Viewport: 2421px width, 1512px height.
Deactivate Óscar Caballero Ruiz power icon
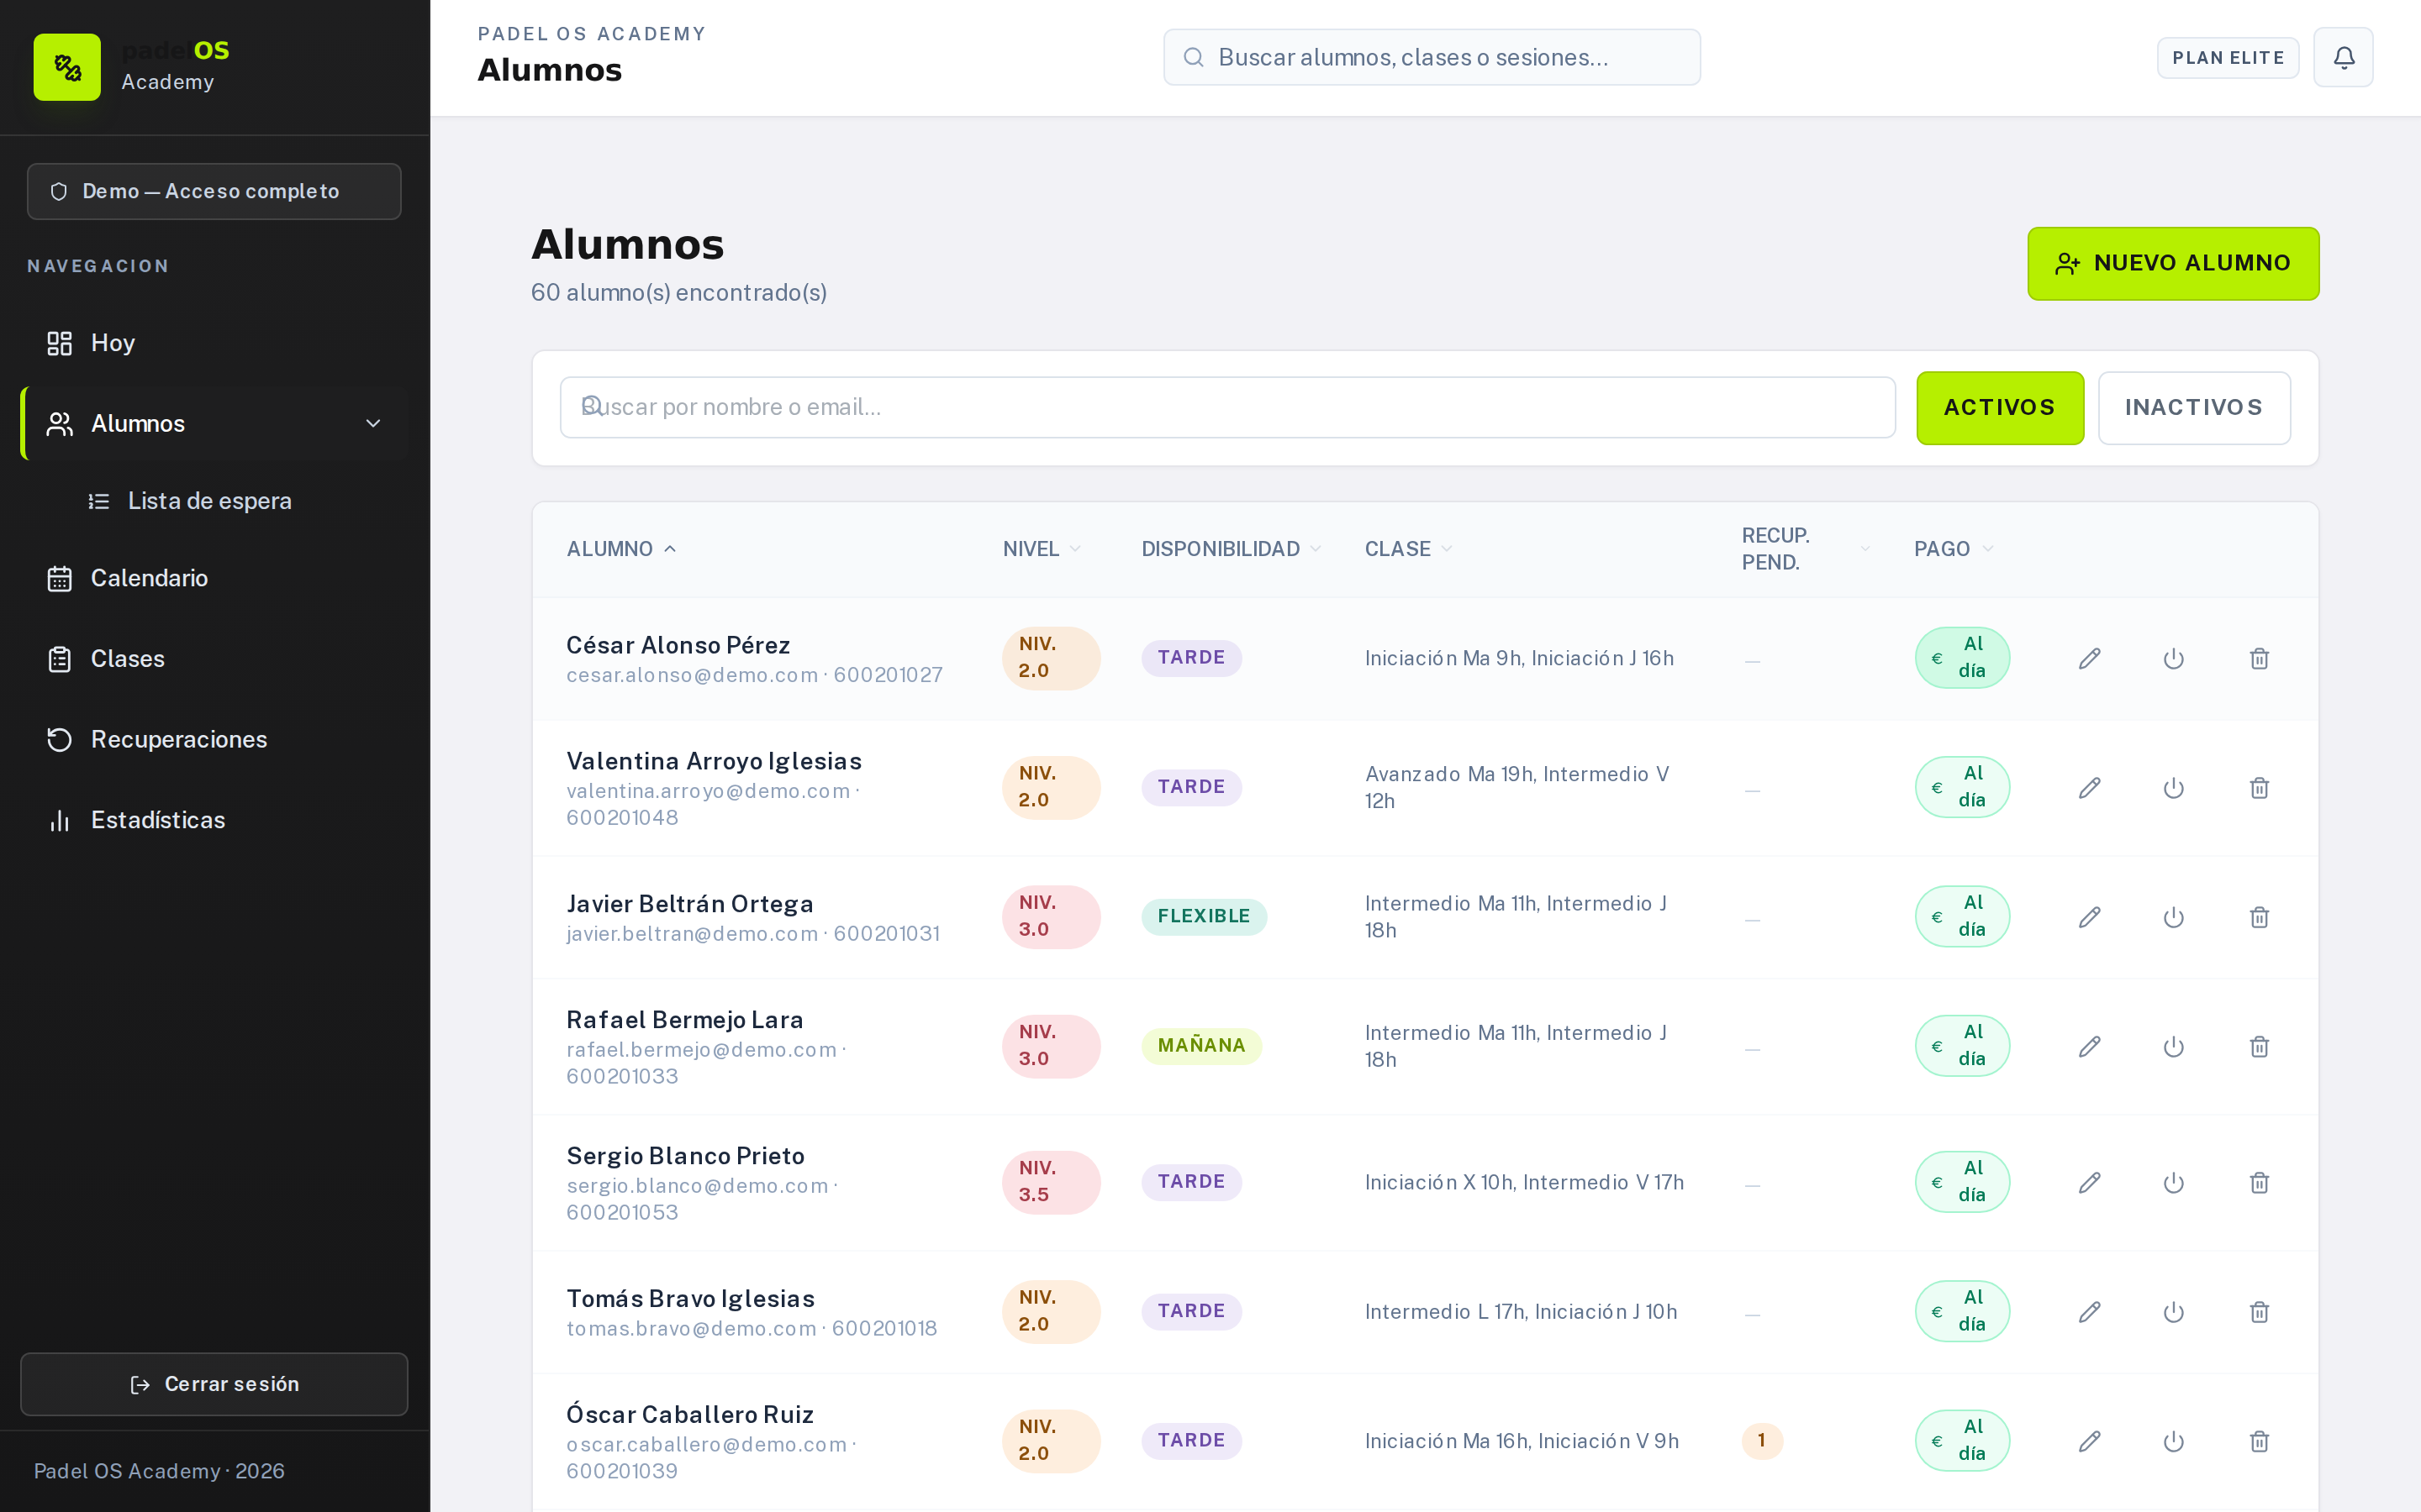[2173, 1441]
